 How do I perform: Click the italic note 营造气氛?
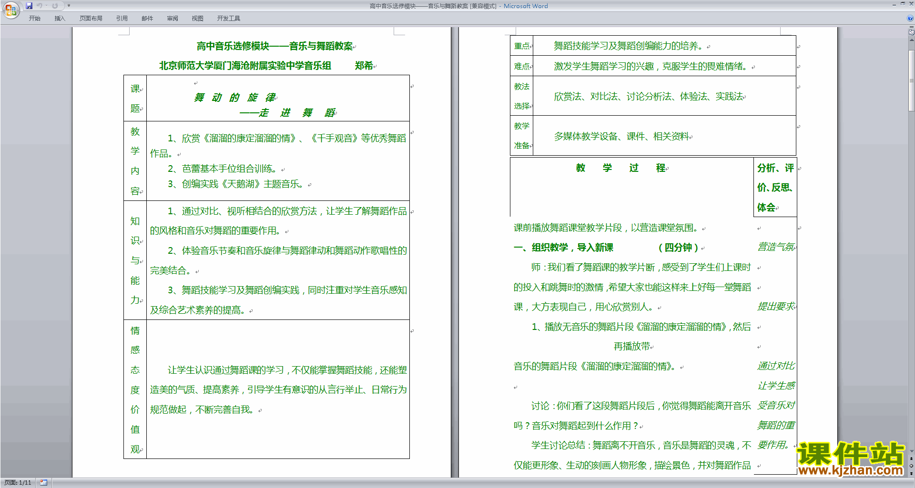pos(775,247)
